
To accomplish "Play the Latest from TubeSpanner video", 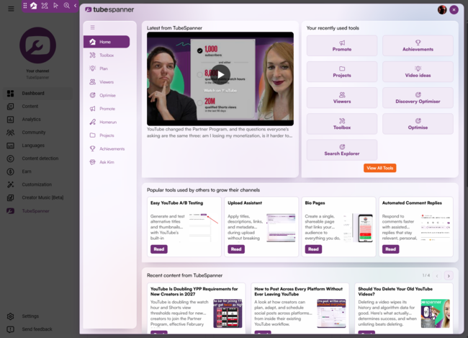I will (x=220, y=74).
